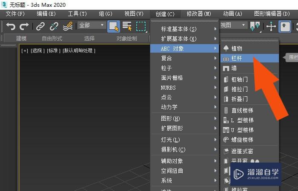This screenshot has height=191, width=298.
Task: Open the 修改器(M) menu
Action: coord(199,14)
